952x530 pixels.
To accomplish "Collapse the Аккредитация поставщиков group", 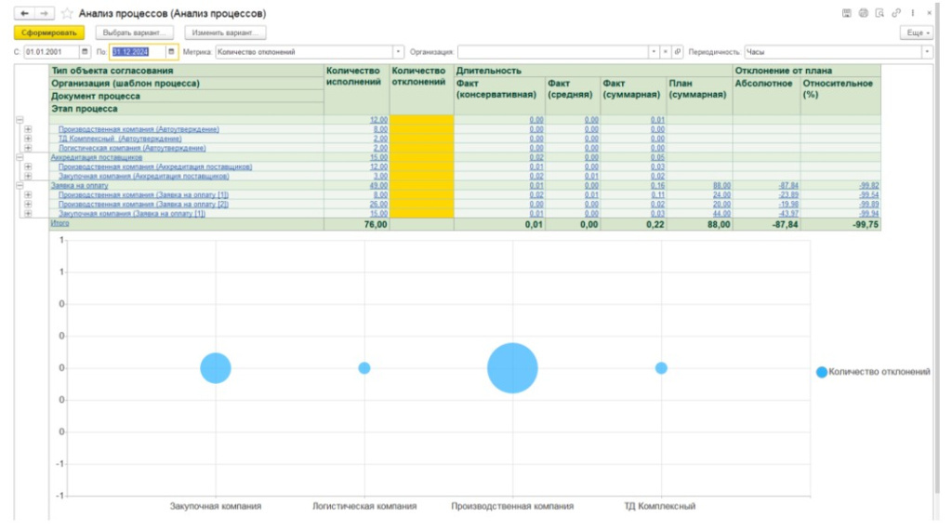I will (20, 157).
